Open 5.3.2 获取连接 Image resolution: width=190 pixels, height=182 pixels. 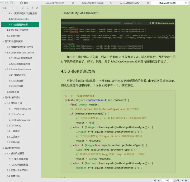coord(16,81)
